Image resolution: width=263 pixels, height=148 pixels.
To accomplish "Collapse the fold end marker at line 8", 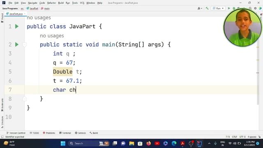I will pyautogui.click(x=25, y=99).
